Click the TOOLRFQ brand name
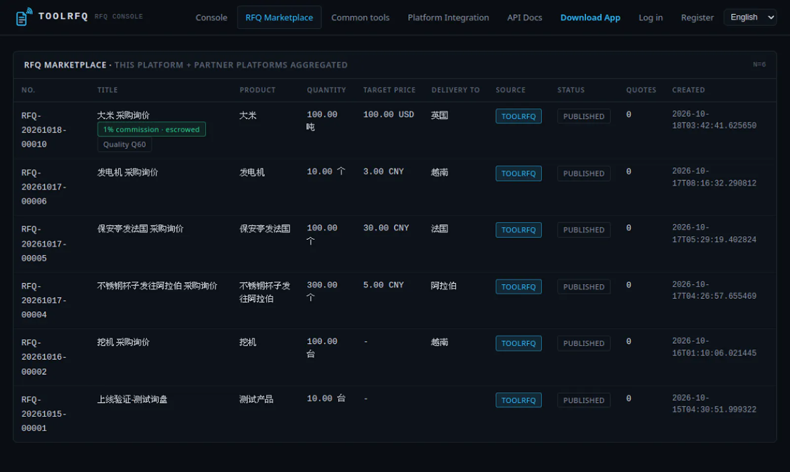Screen dimensions: 790x472 (x=63, y=16)
